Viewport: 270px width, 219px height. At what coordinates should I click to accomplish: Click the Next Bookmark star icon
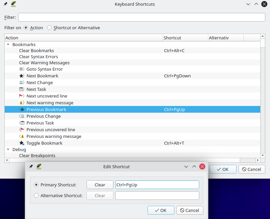point(21,76)
